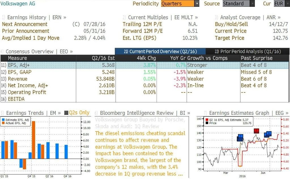Click the Net Income estimate 2.610B
Viewport: 290px width, 179px height.
[107, 85]
